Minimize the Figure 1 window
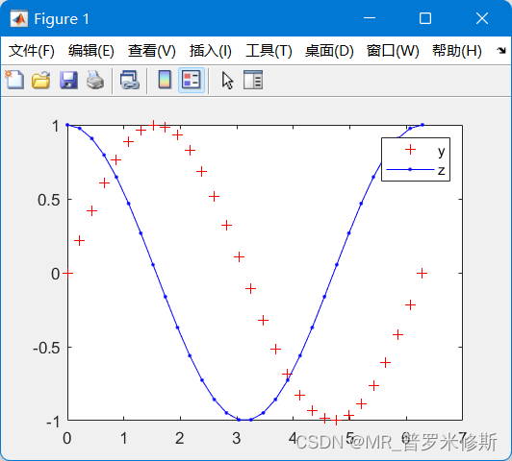Screen dimensions: 512x461 point(370,18)
